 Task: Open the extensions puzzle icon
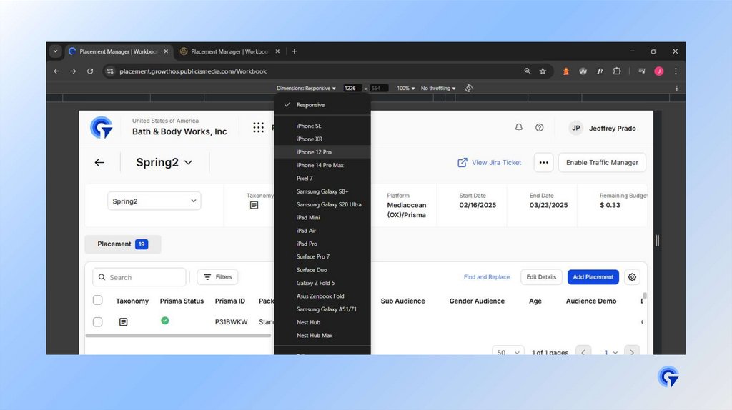[x=617, y=71]
